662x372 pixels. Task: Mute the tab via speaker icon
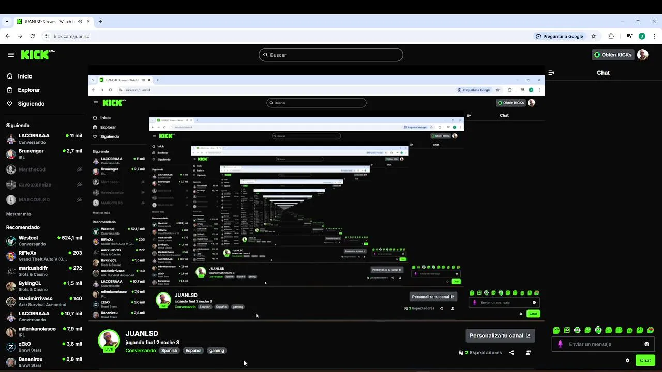(80, 21)
